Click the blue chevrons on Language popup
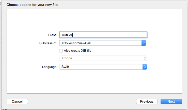The image size is (188, 110). click(x=145, y=67)
